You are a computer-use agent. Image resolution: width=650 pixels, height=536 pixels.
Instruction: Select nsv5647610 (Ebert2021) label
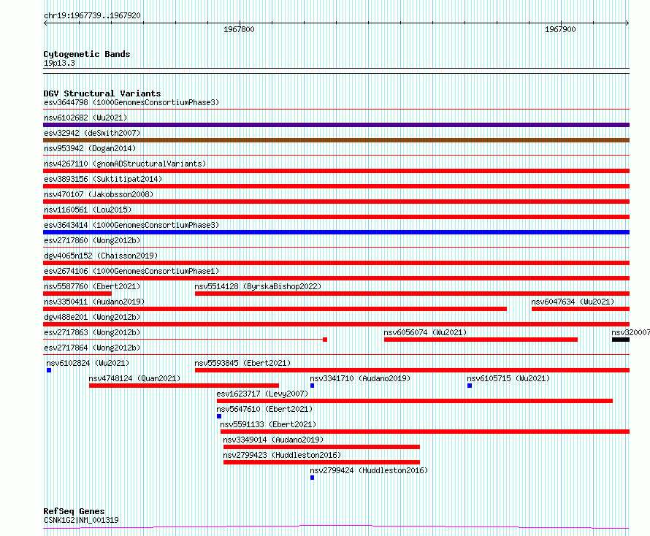tap(264, 409)
